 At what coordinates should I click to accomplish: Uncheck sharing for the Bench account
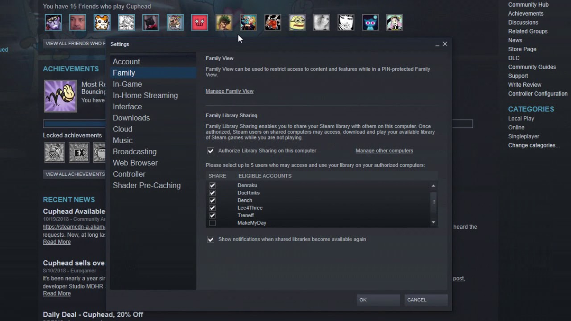[212, 201]
